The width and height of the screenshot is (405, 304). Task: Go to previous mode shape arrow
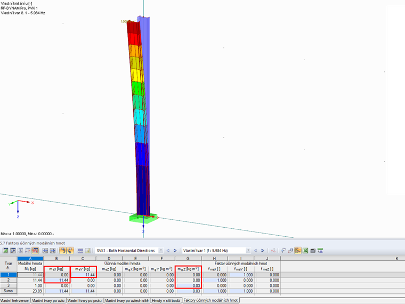tap(256, 251)
